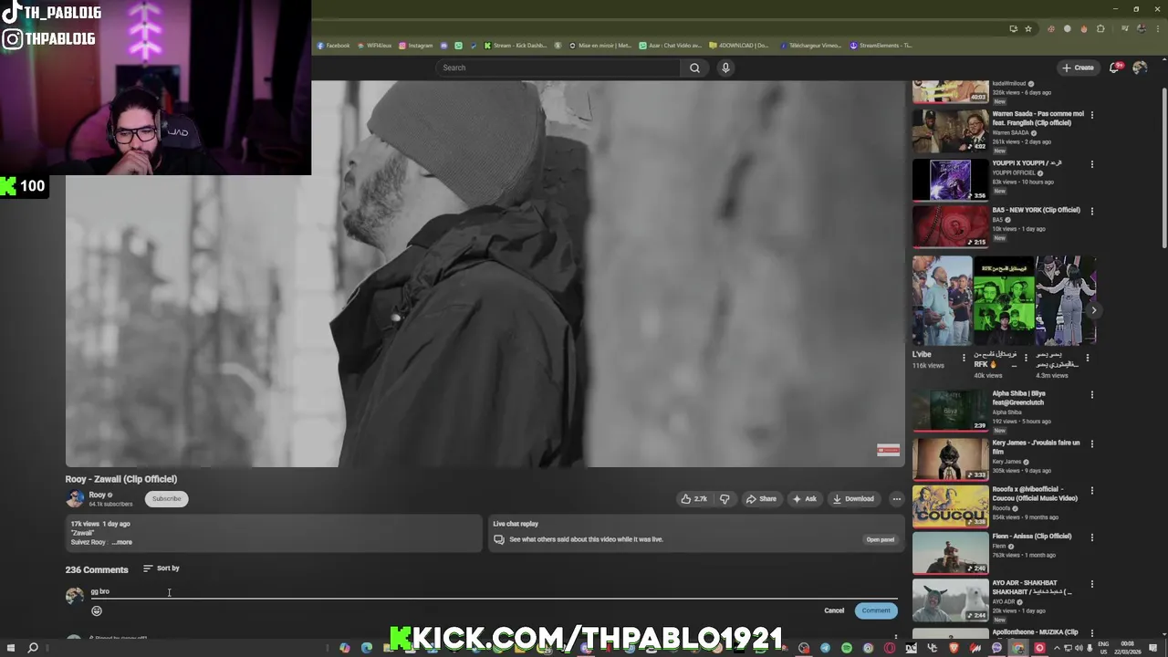Viewport: 1168px width, 657px height.
Task: Open Sort by comments dropdown
Action: click(162, 568)
